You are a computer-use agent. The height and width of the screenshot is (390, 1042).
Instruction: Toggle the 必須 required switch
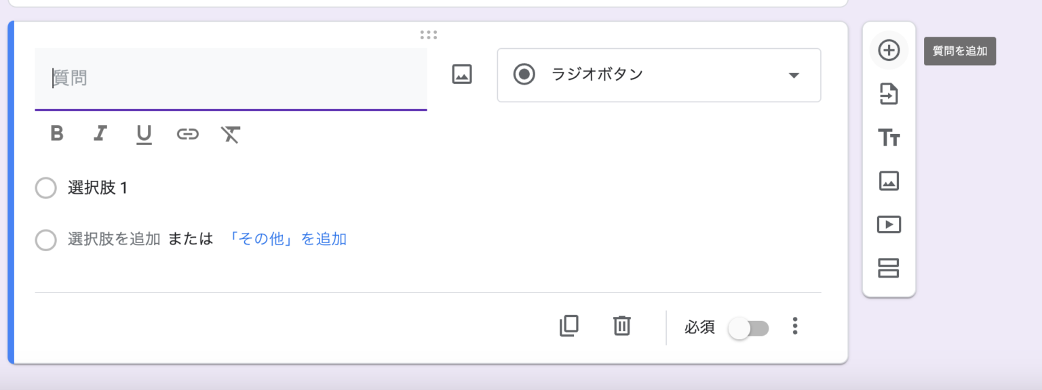(x=748, y=328)
